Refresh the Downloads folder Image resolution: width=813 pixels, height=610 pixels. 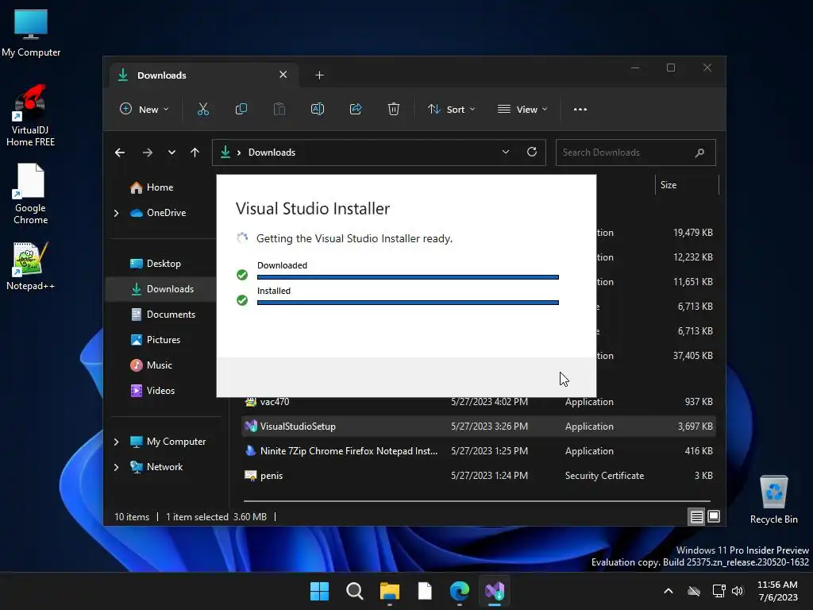coord(531,152)
